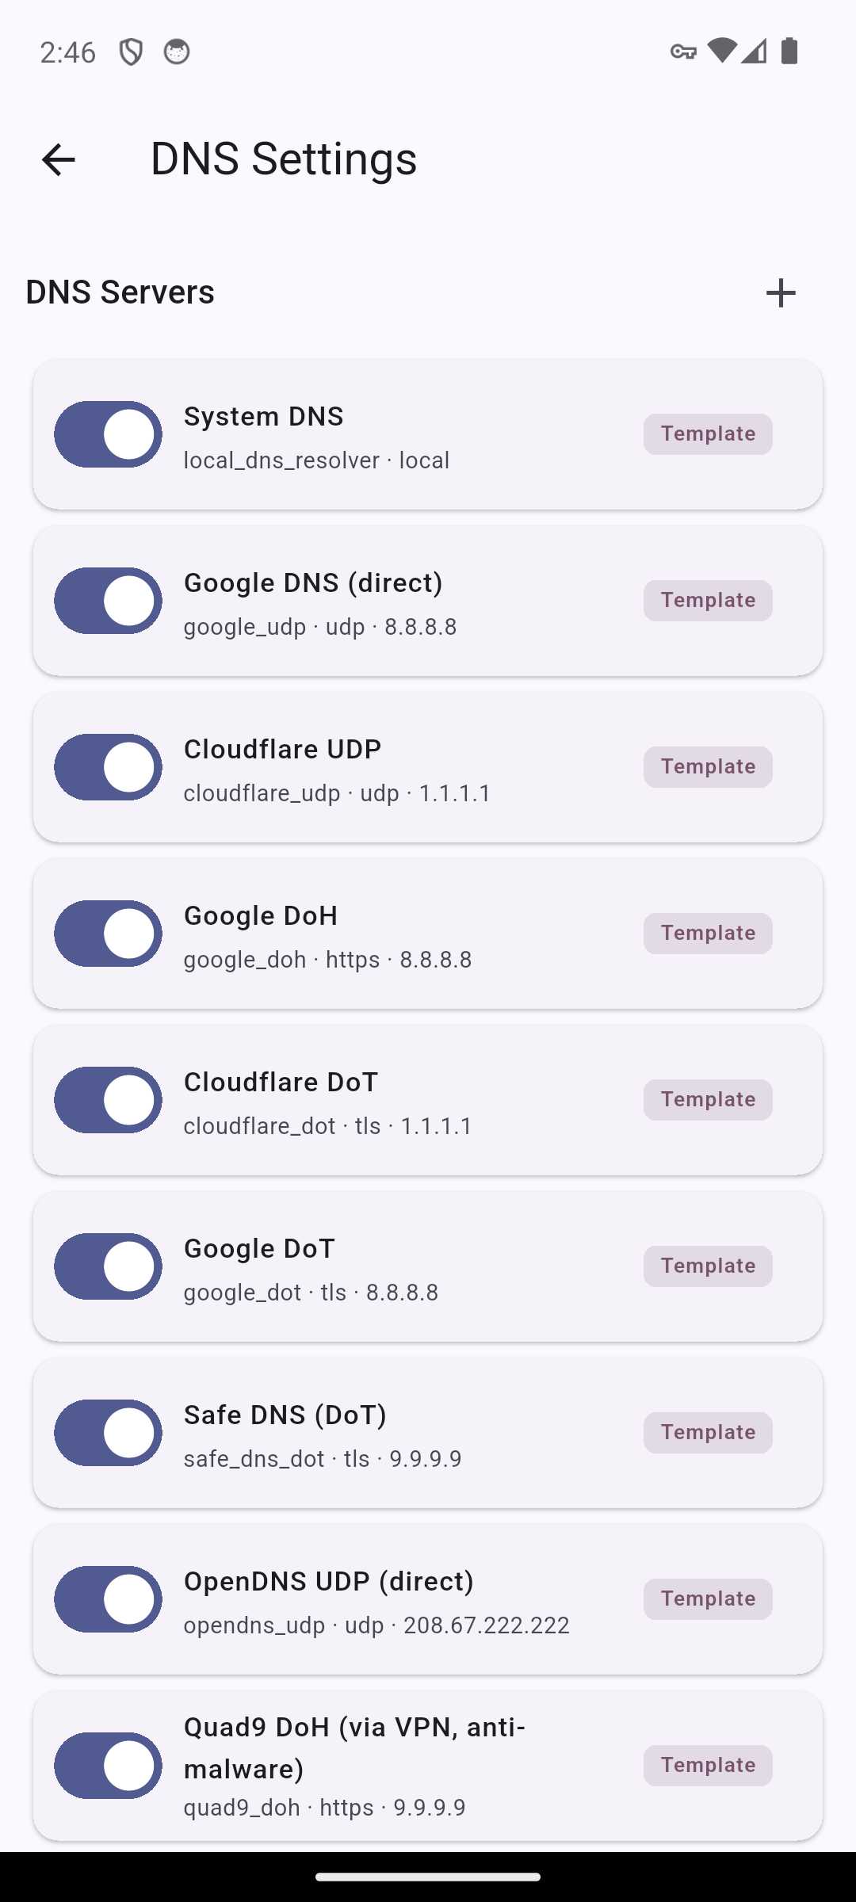
Task: Click the Template badge on Google DoT
Action: click(708, 1266)
